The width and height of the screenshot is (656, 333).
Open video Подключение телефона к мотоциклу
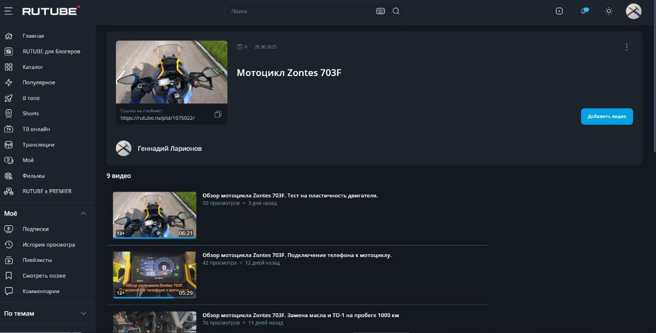[297, 255]
